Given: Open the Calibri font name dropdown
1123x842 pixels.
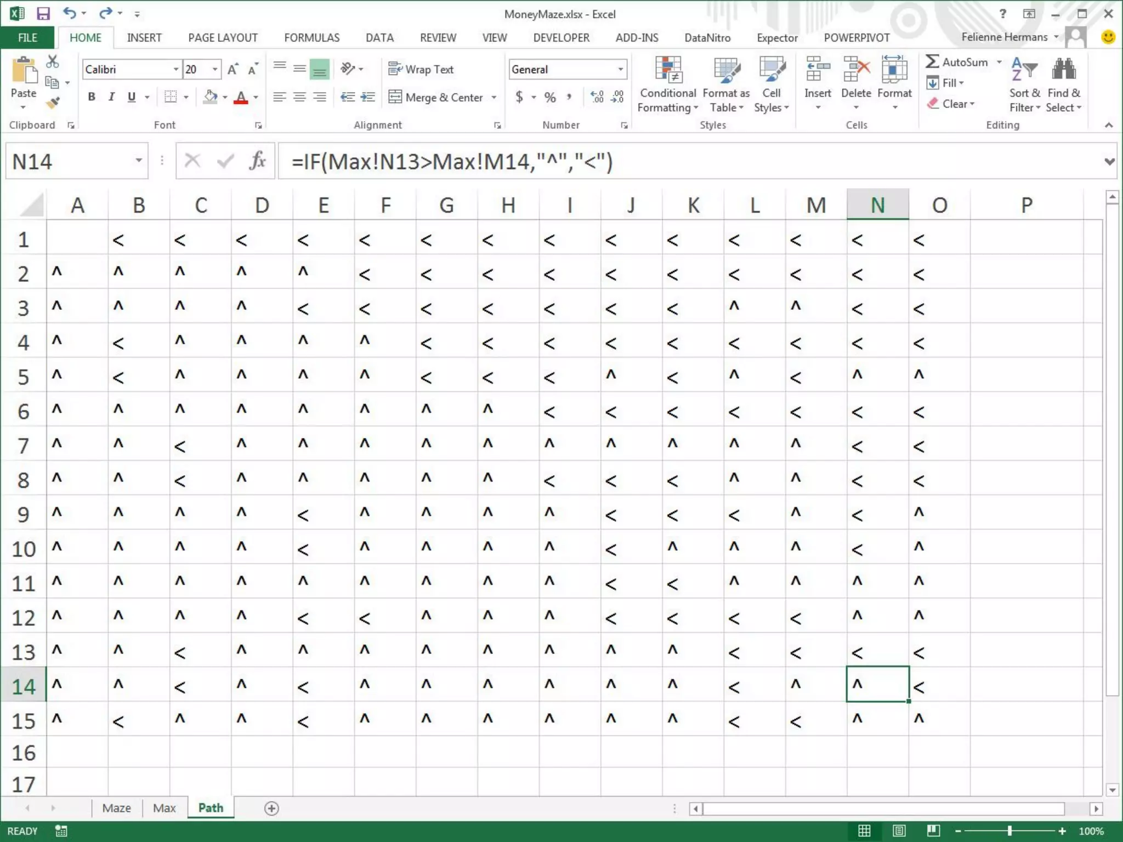Looking at the screenshot, I should coord(176,69).
